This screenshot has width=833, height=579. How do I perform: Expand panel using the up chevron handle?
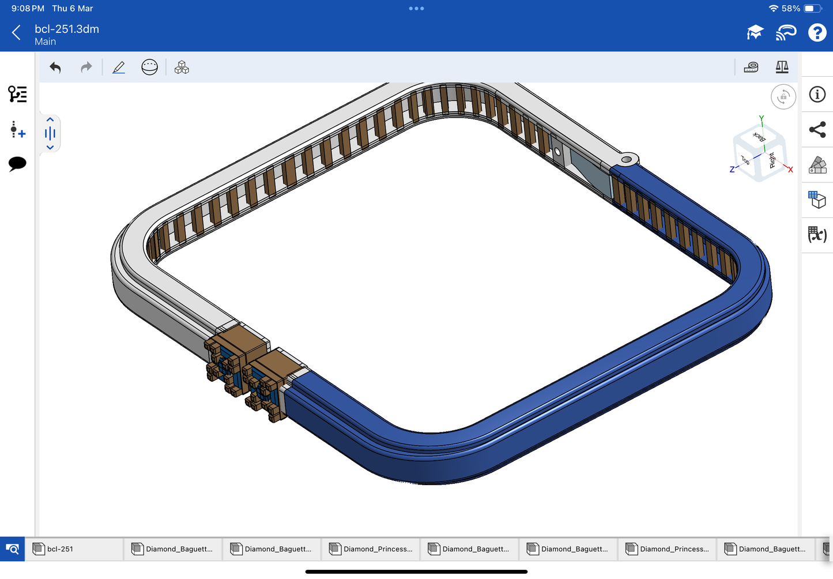click(50, 120)
